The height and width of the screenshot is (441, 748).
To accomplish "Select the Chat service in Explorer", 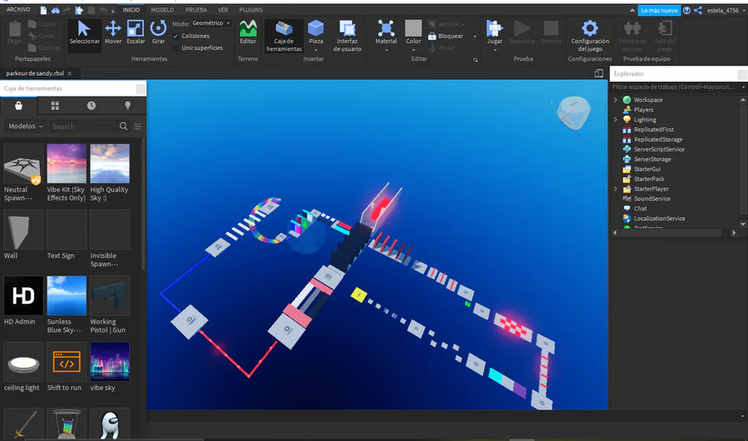I will (640, 208).
